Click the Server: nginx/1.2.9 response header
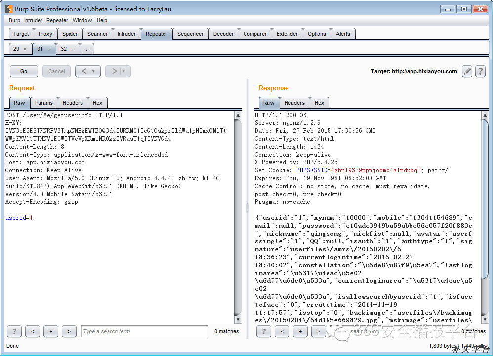 click(x=288, y=123)
